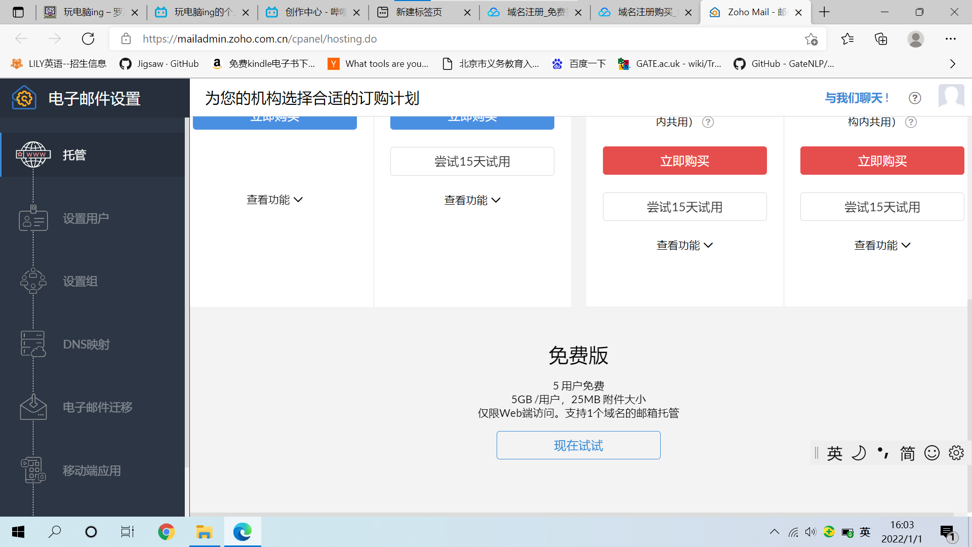Toggle the moon full/half-width punctuation switch

pyautogui.click(x=859, y=453)
